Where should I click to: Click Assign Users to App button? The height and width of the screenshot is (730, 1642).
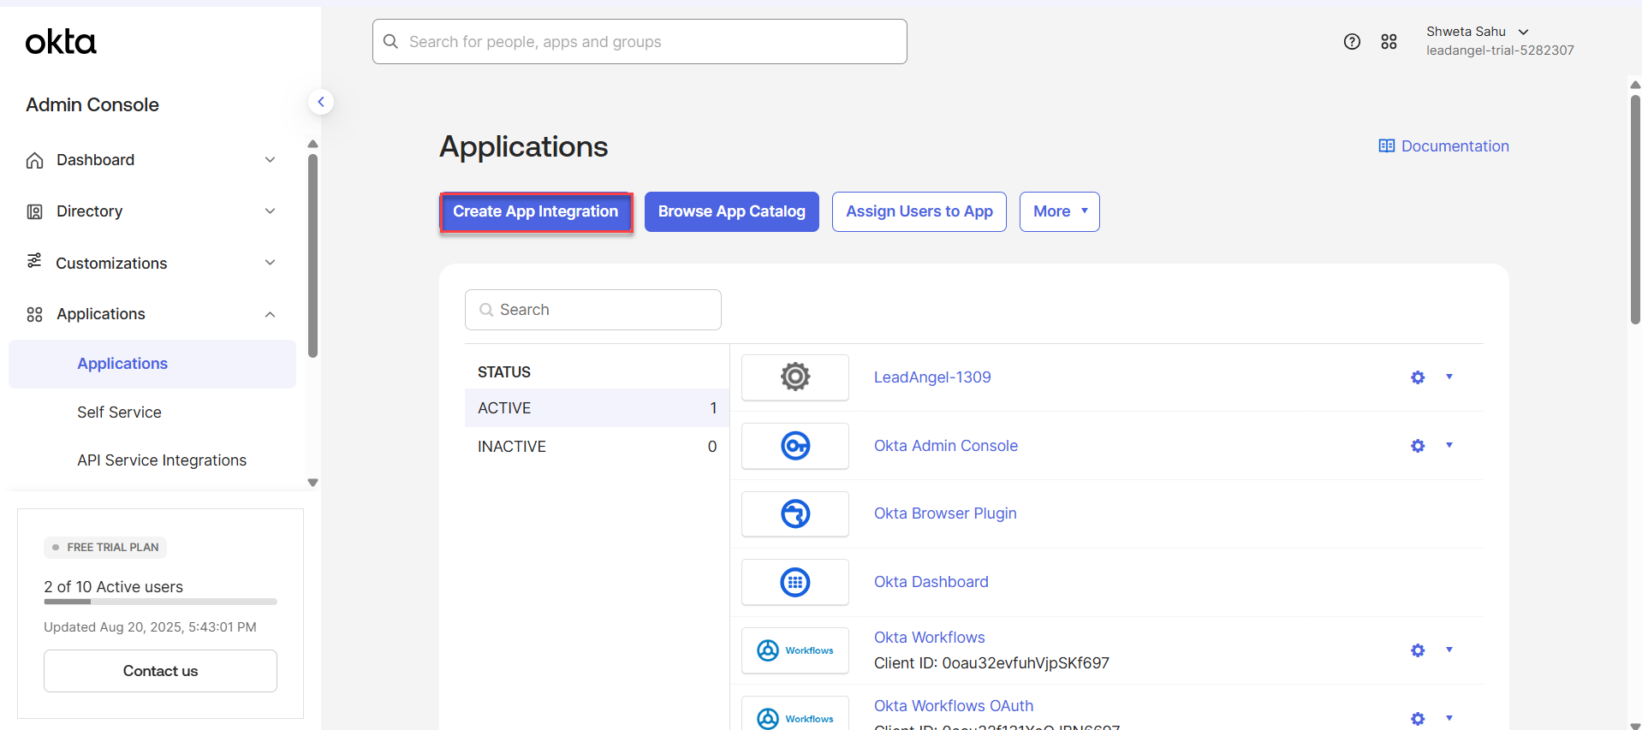coord(919,211)
